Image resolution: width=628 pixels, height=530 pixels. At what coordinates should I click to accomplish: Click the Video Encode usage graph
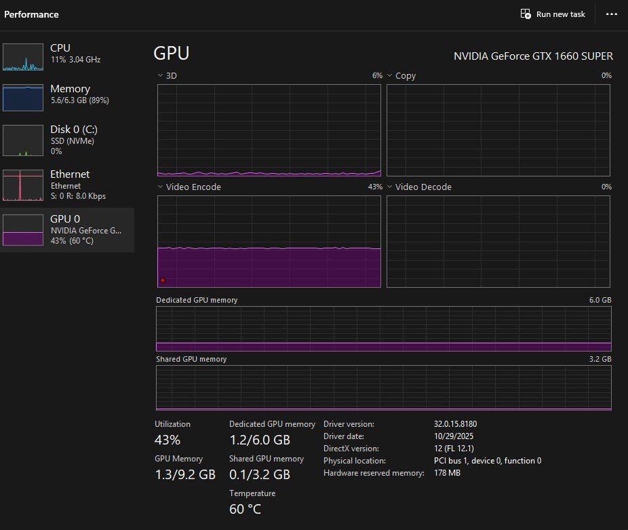(x=269, y=242)
